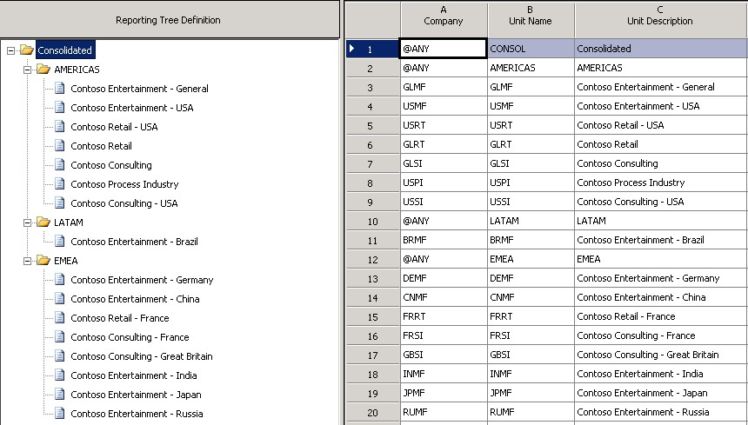Viewport: 748px width, 425px height.
Task: Click USRT in the Company column
Action: pos(444,125)
